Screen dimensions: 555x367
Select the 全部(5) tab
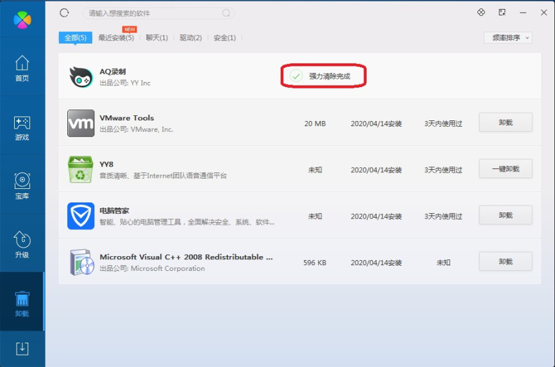tap(76, 38)
